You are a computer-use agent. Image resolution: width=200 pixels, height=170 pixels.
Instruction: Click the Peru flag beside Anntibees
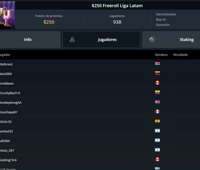point(157,83)
